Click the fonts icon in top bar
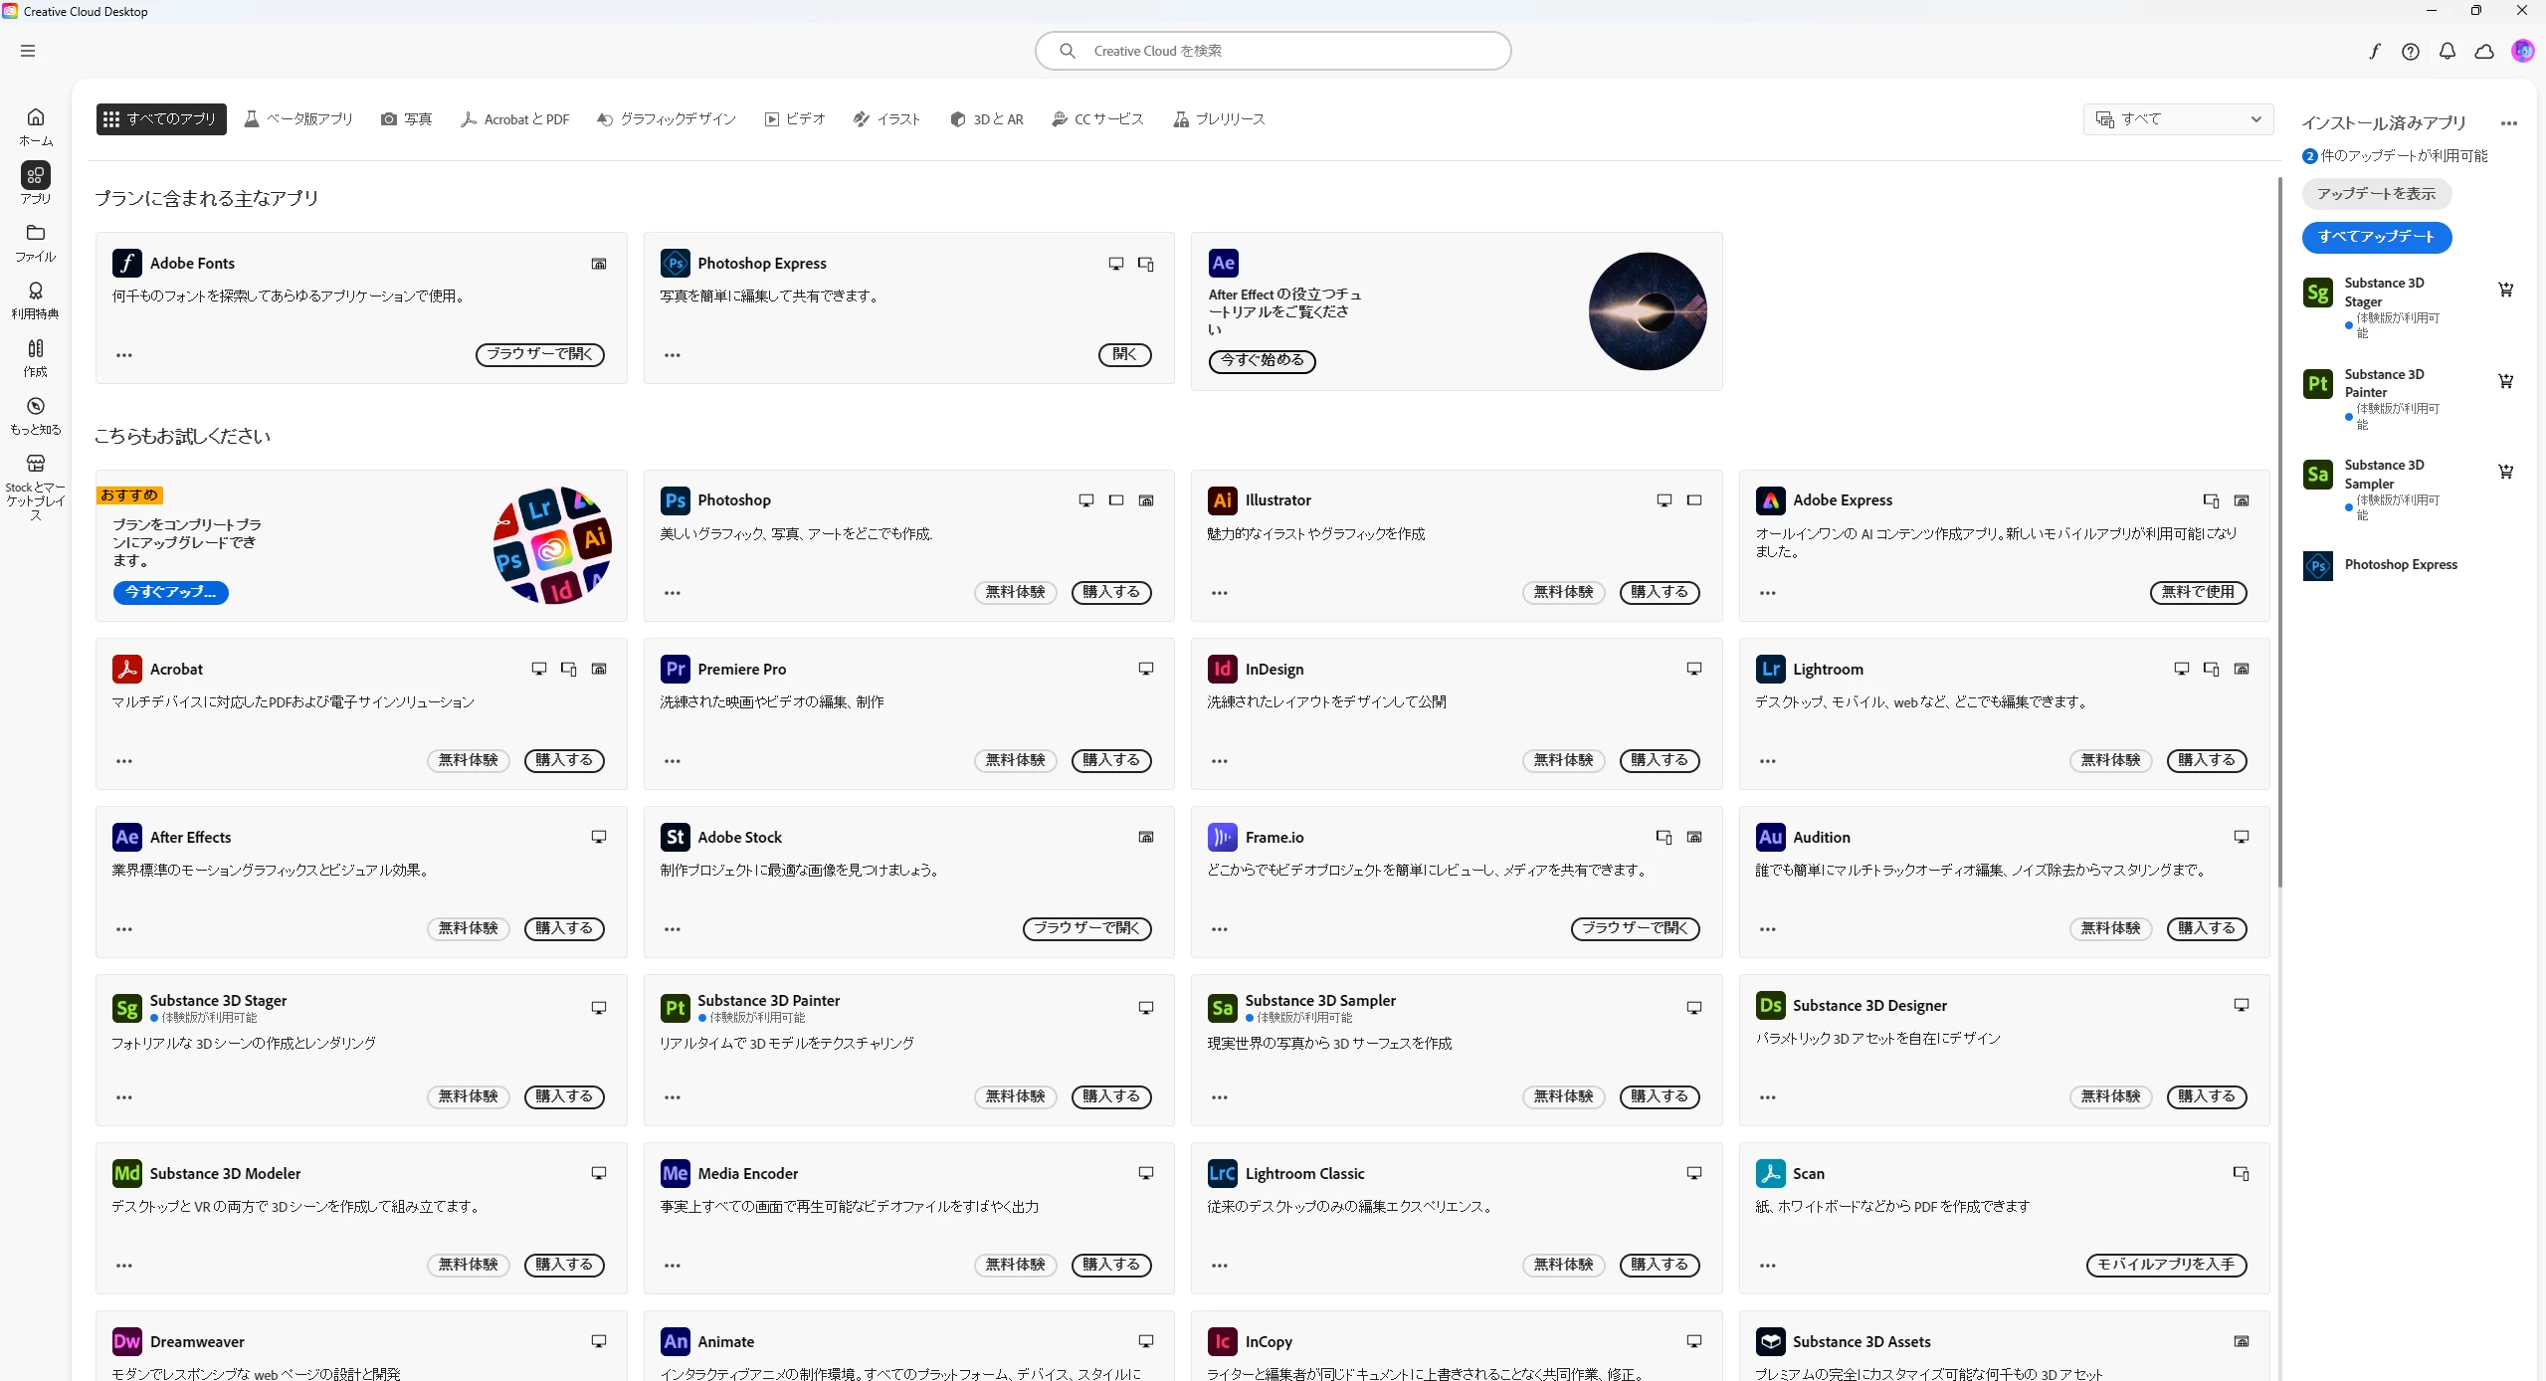This screenshot has height=1381, width=2546. pos(2374,51)
